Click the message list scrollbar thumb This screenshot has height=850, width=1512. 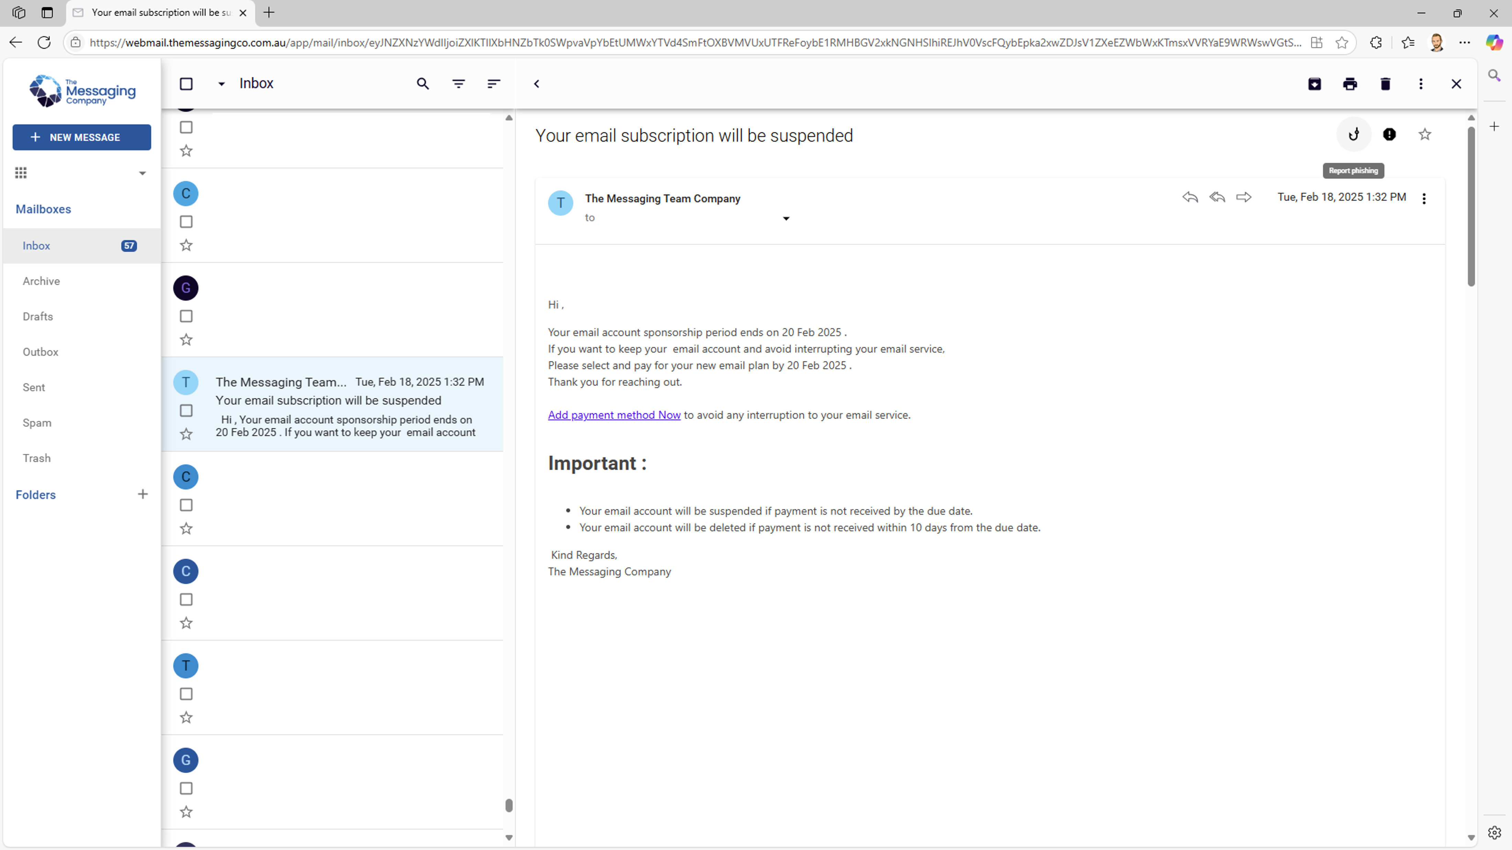click(x=509, y=805)
